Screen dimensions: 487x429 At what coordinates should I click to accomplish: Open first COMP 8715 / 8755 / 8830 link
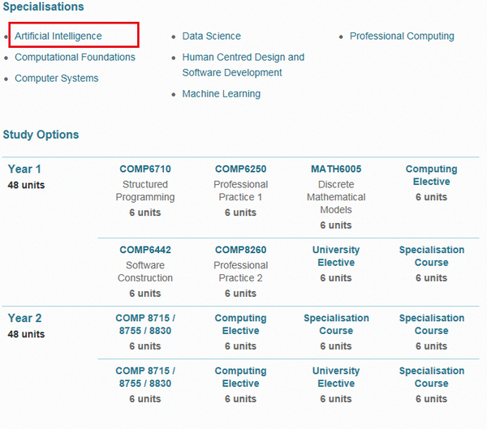click(145, 324)
